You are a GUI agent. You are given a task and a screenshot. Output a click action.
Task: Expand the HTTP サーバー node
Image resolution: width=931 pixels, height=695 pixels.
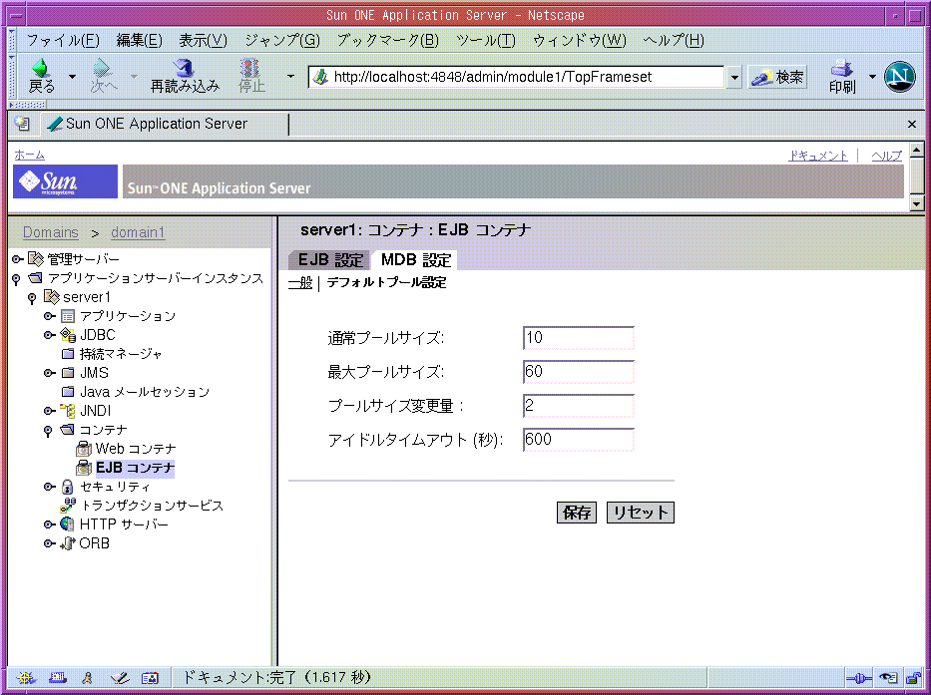(49, 524)
